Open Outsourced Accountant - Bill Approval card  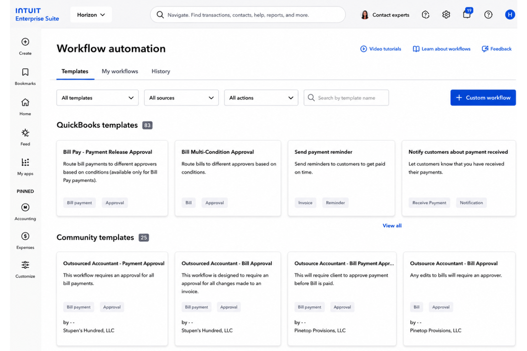[228, 299]
